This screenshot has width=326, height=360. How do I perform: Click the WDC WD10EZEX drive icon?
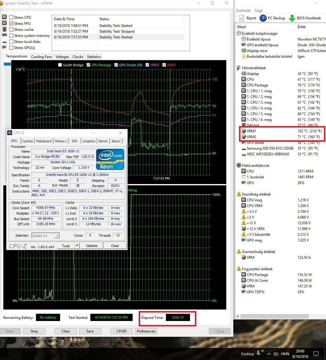(244, 154)
